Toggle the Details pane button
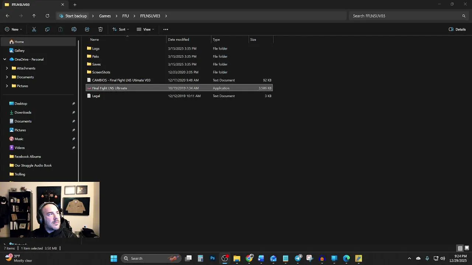The width and height of the screenshot is (472, 265). pyautogui.click(x=457, y=29)
